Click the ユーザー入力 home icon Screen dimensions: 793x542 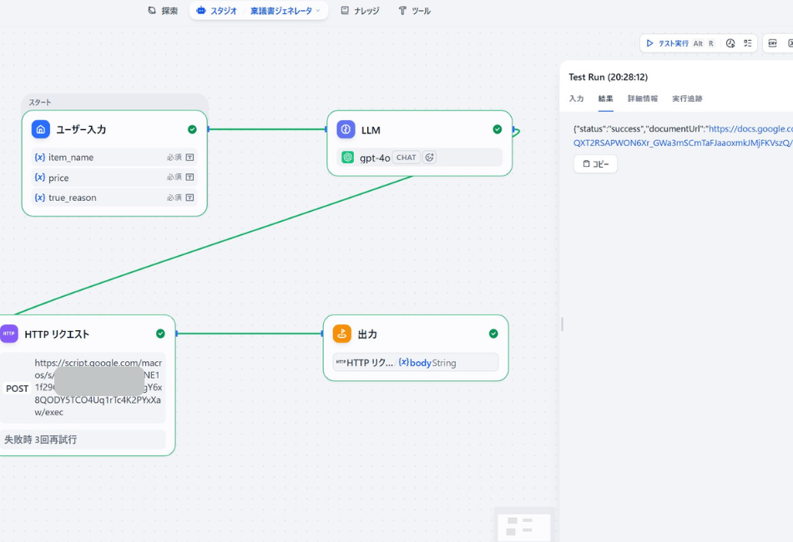[x=40, y=129]
